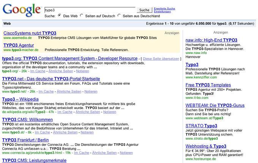This screenshot has width=258, height=163.
Task: Click the www.kennziffer.com URL text
Action: click(x=201, y=77)
